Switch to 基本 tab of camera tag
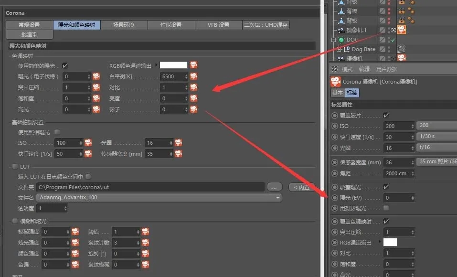The image size is (457, 277). (x=338, y=93)
